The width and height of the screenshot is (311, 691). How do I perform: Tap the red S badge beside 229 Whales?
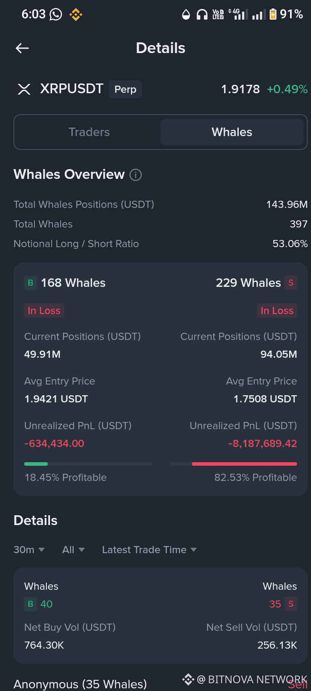(291, 283)
